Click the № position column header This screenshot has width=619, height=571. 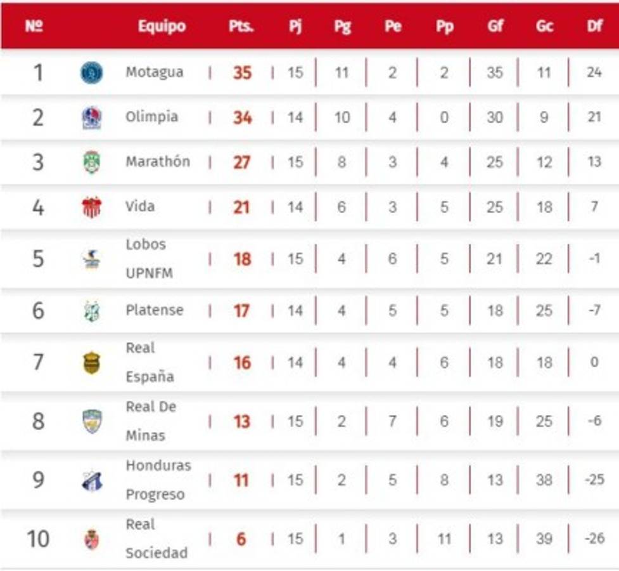34,27
